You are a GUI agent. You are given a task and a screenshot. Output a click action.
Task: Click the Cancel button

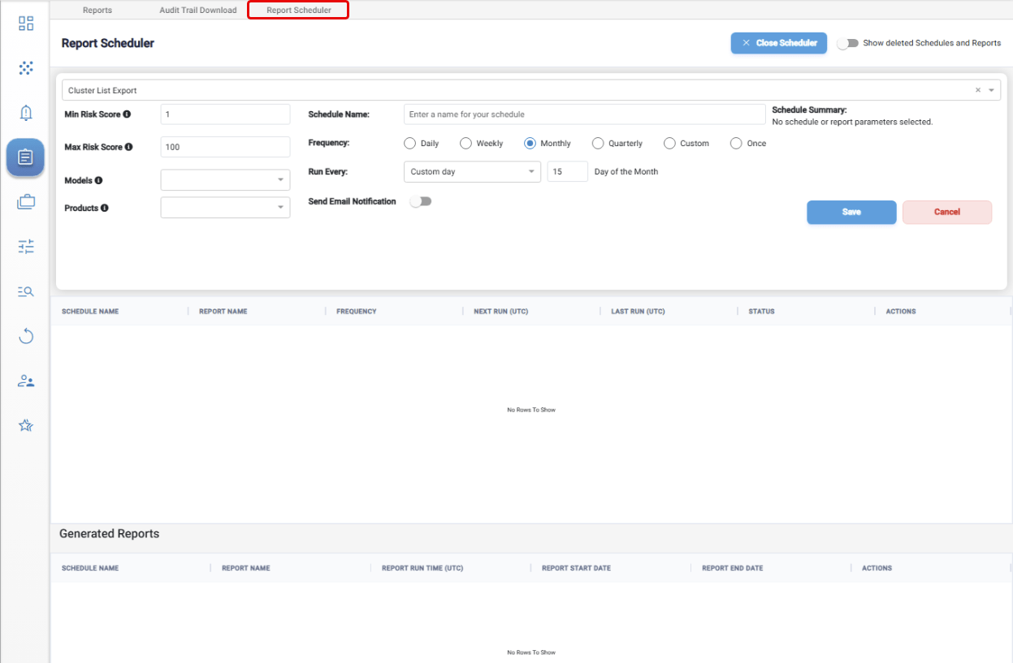click(947, 212)
